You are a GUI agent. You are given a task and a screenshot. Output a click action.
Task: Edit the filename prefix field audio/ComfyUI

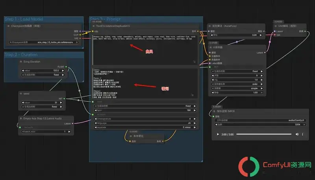(x=260, y=120)
